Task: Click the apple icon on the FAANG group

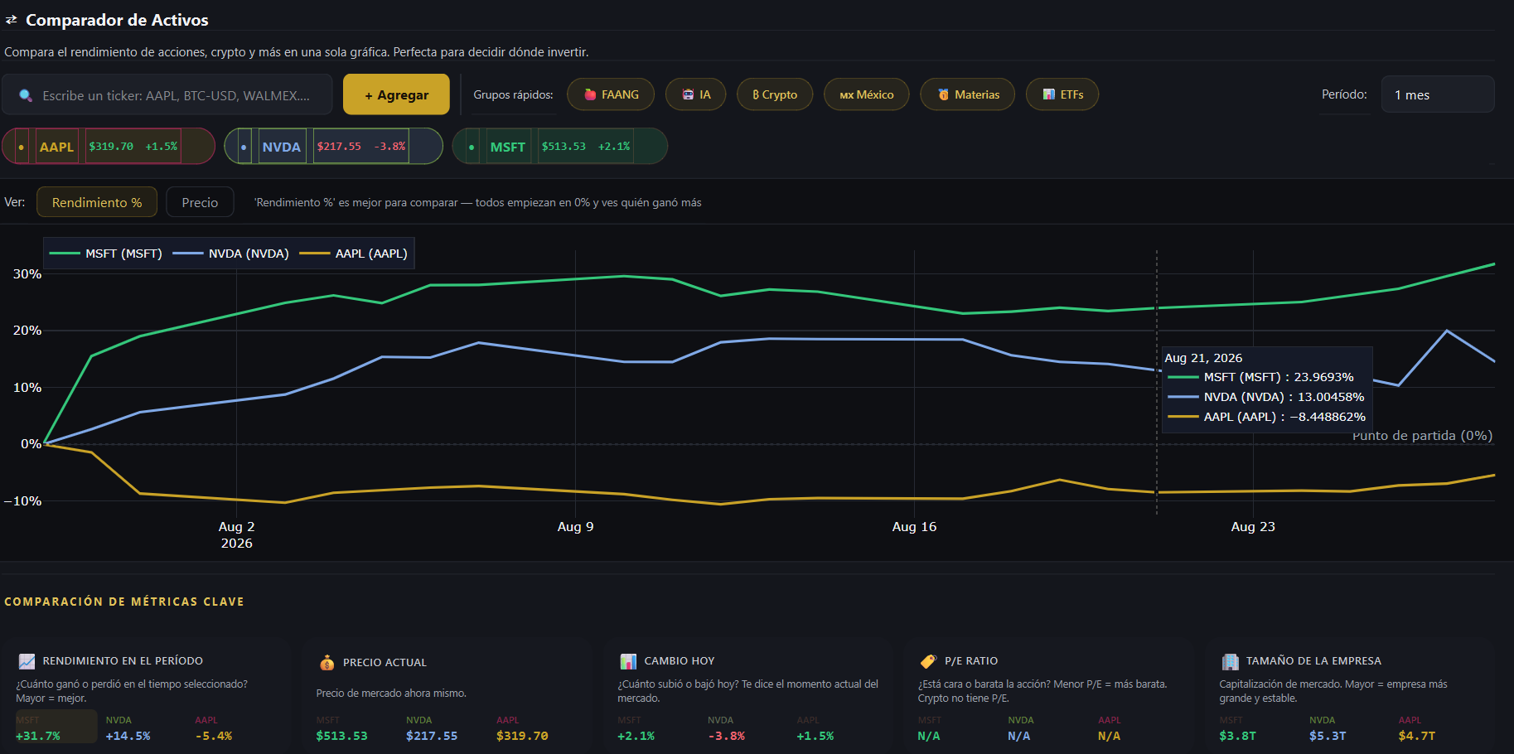Action: [x=590, y=94]
